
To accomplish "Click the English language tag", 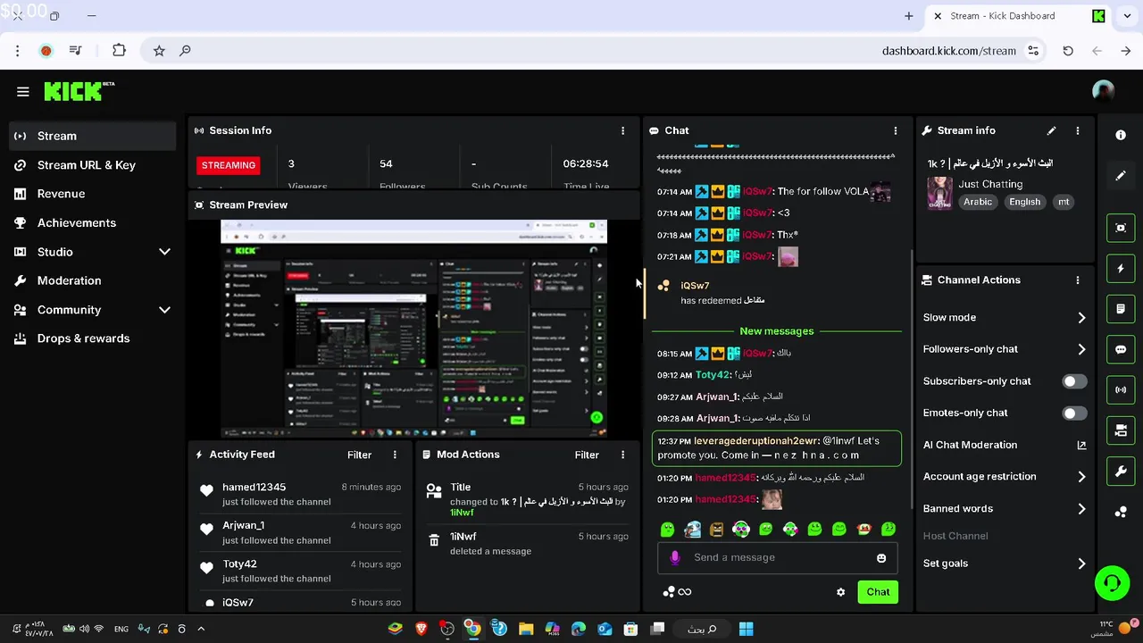I will point(1024,202).
